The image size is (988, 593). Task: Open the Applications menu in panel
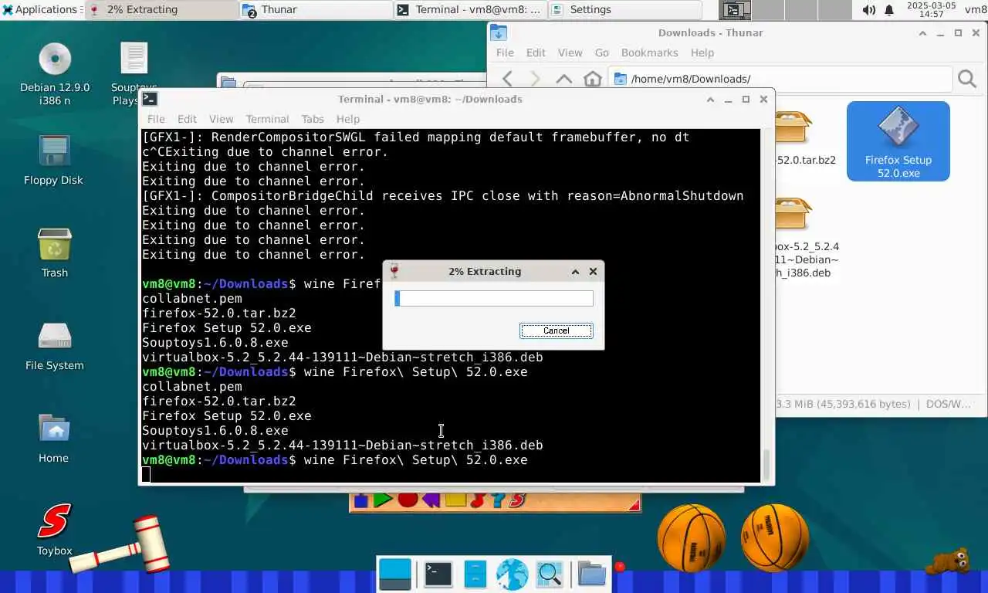40,10
